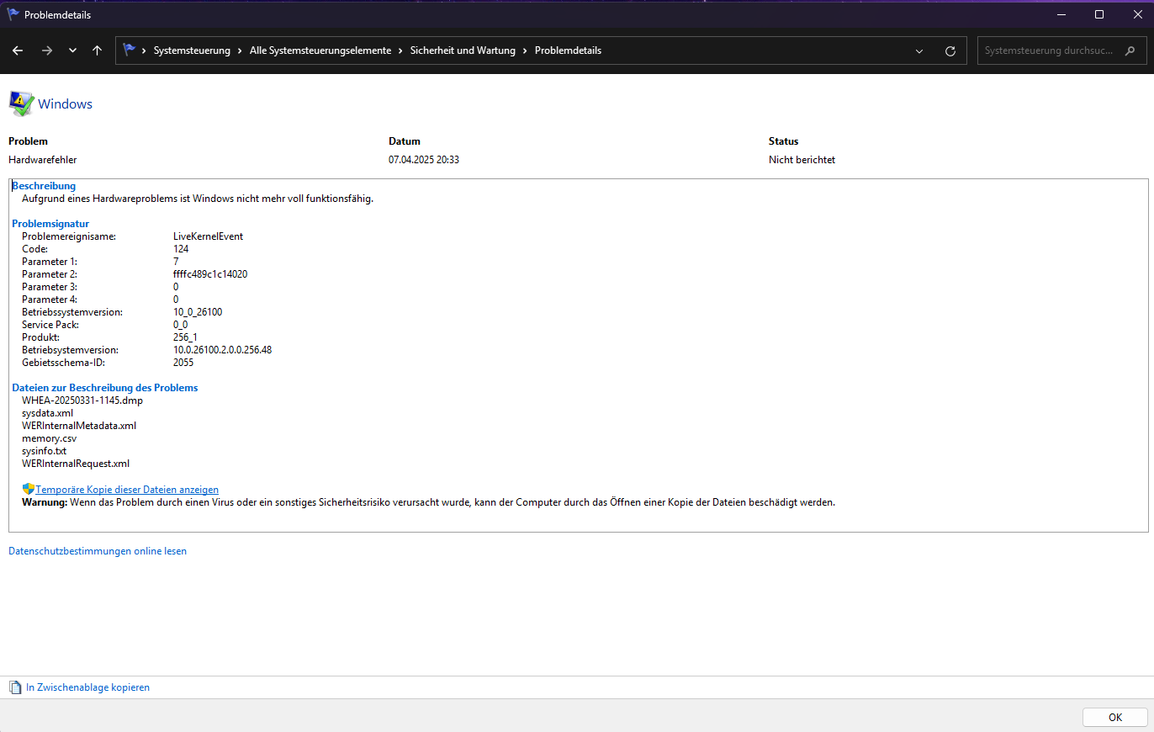Go back with the left arrow button
1154x732 pixels.
point(18,50)
